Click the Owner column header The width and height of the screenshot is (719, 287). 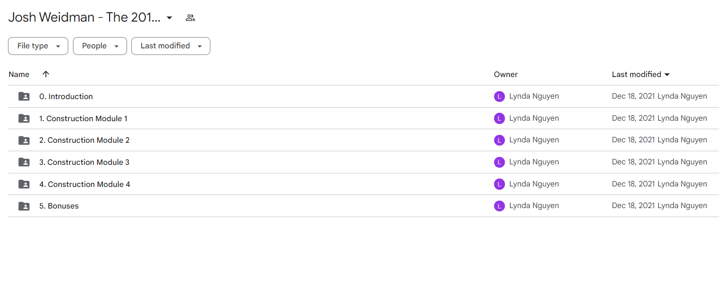click(506, 74)
